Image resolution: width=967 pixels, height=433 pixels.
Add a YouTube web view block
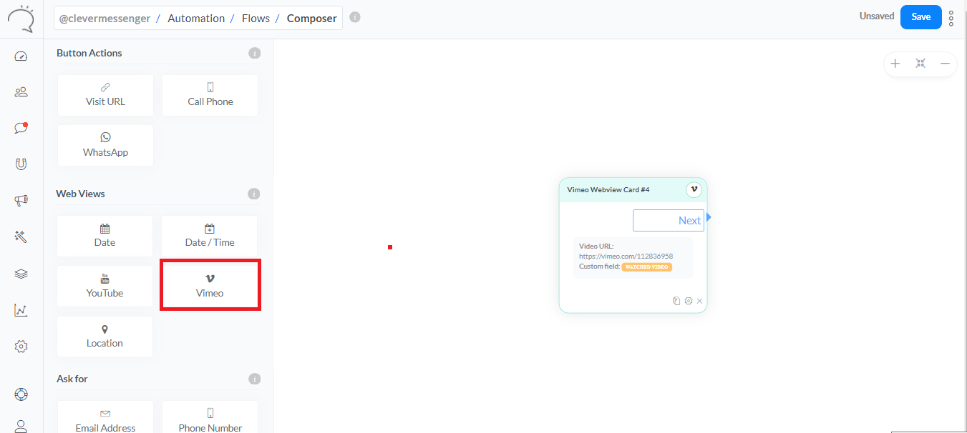pyautogui.click(x=105, y=286)
